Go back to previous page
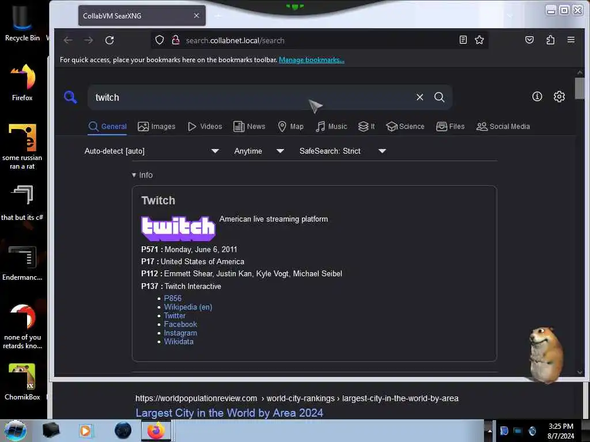 tap(68, 40)
